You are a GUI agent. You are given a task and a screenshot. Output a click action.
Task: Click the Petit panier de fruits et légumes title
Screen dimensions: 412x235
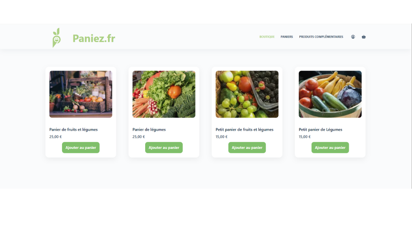tap(244, 130)
